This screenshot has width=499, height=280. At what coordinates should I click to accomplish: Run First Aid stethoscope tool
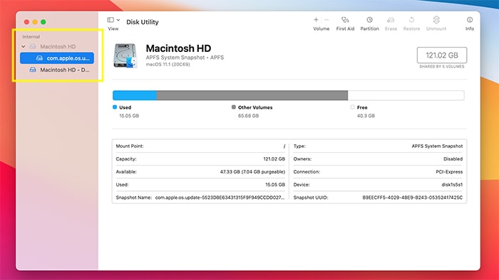[345, 20]
